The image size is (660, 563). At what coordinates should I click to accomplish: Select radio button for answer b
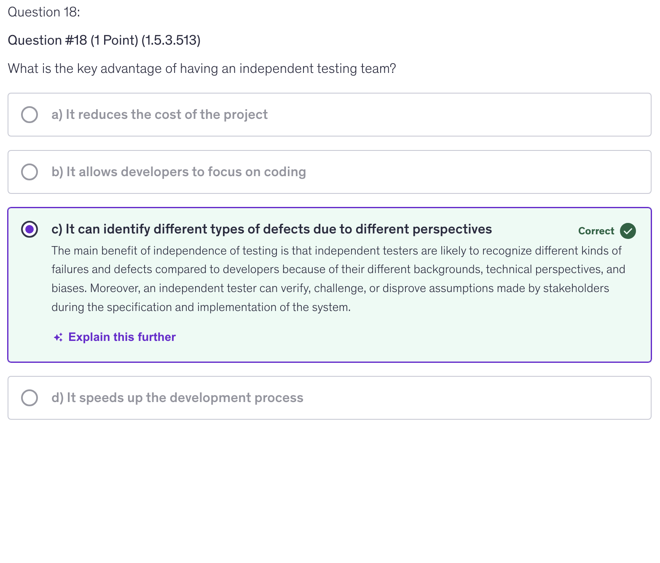30,172
